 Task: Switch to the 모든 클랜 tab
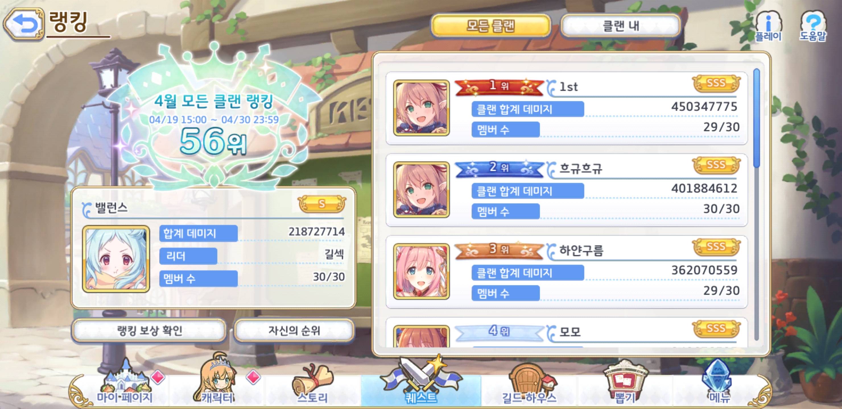(x=491, y=26)
